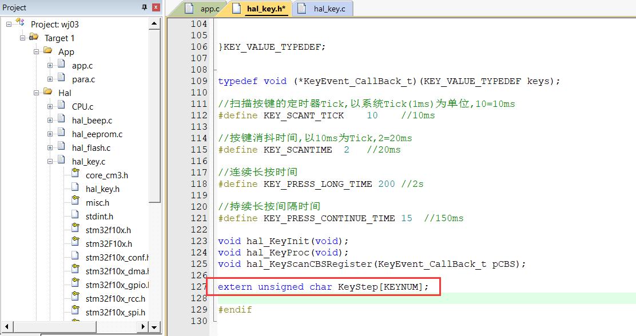This screenshot has height=336, width=636.
Task: Click the App folder icon
Action: [x=48, y=51]
